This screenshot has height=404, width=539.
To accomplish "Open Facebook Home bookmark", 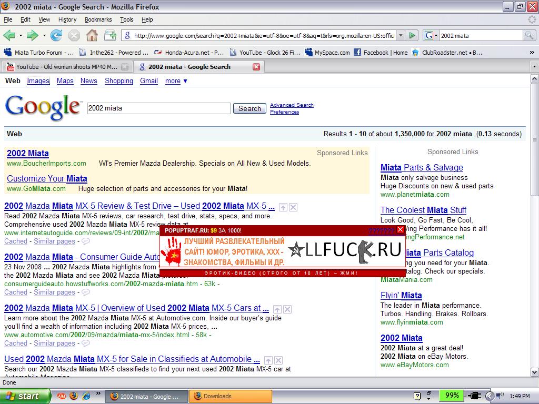I will (381, 53).
